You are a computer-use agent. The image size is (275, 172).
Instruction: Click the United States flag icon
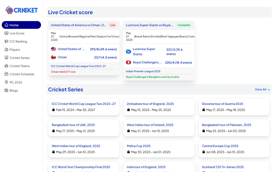(53, 49)
